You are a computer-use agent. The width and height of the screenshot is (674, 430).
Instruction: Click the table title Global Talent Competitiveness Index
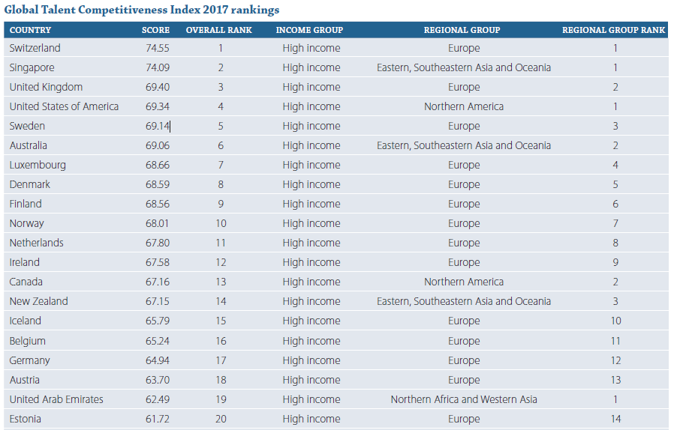142,10
